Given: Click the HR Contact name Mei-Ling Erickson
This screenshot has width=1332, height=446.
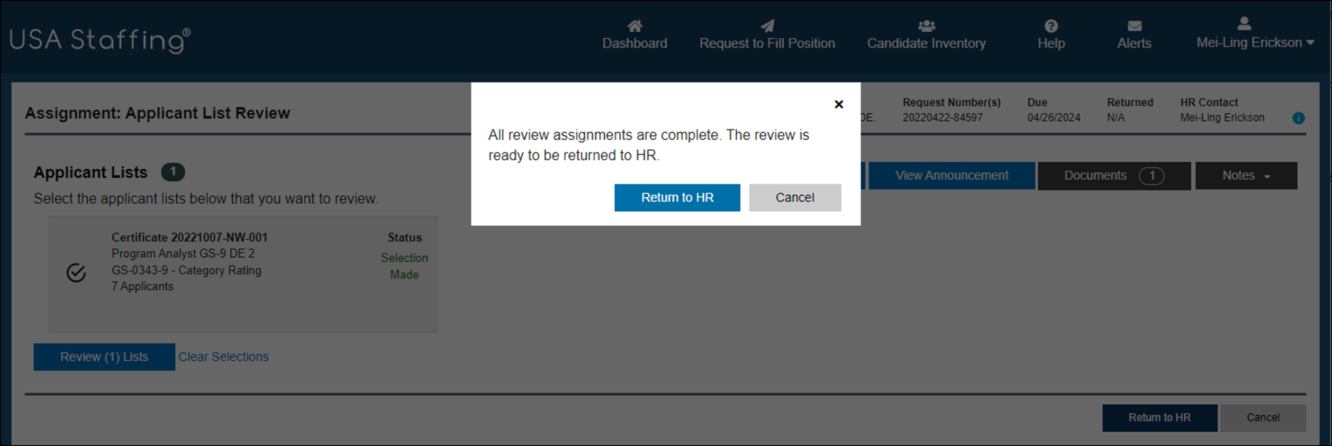Looking at the screenshot, I should [1222, 117].
